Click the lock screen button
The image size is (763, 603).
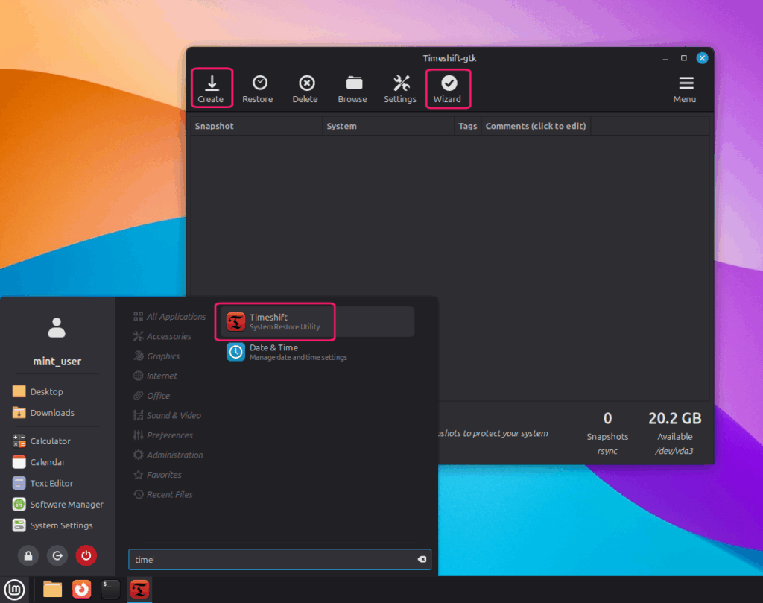[28, 555]
